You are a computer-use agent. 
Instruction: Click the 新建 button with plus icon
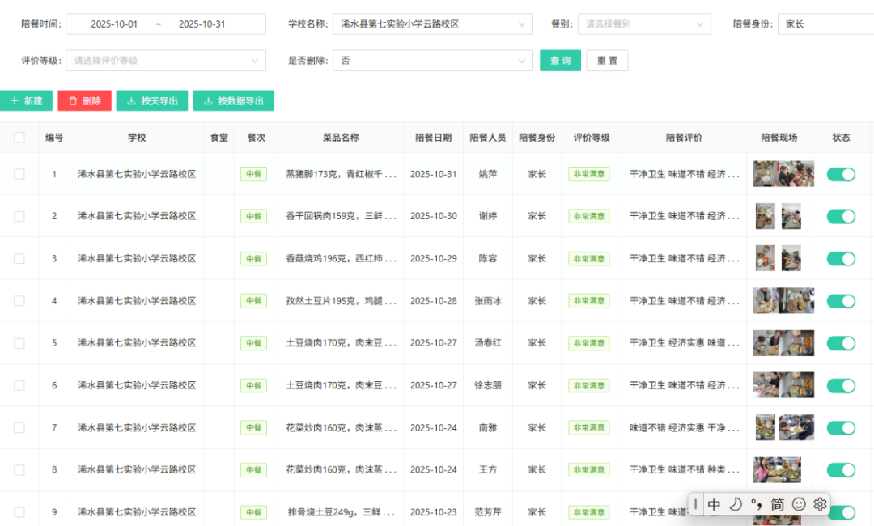pos(26,101)
